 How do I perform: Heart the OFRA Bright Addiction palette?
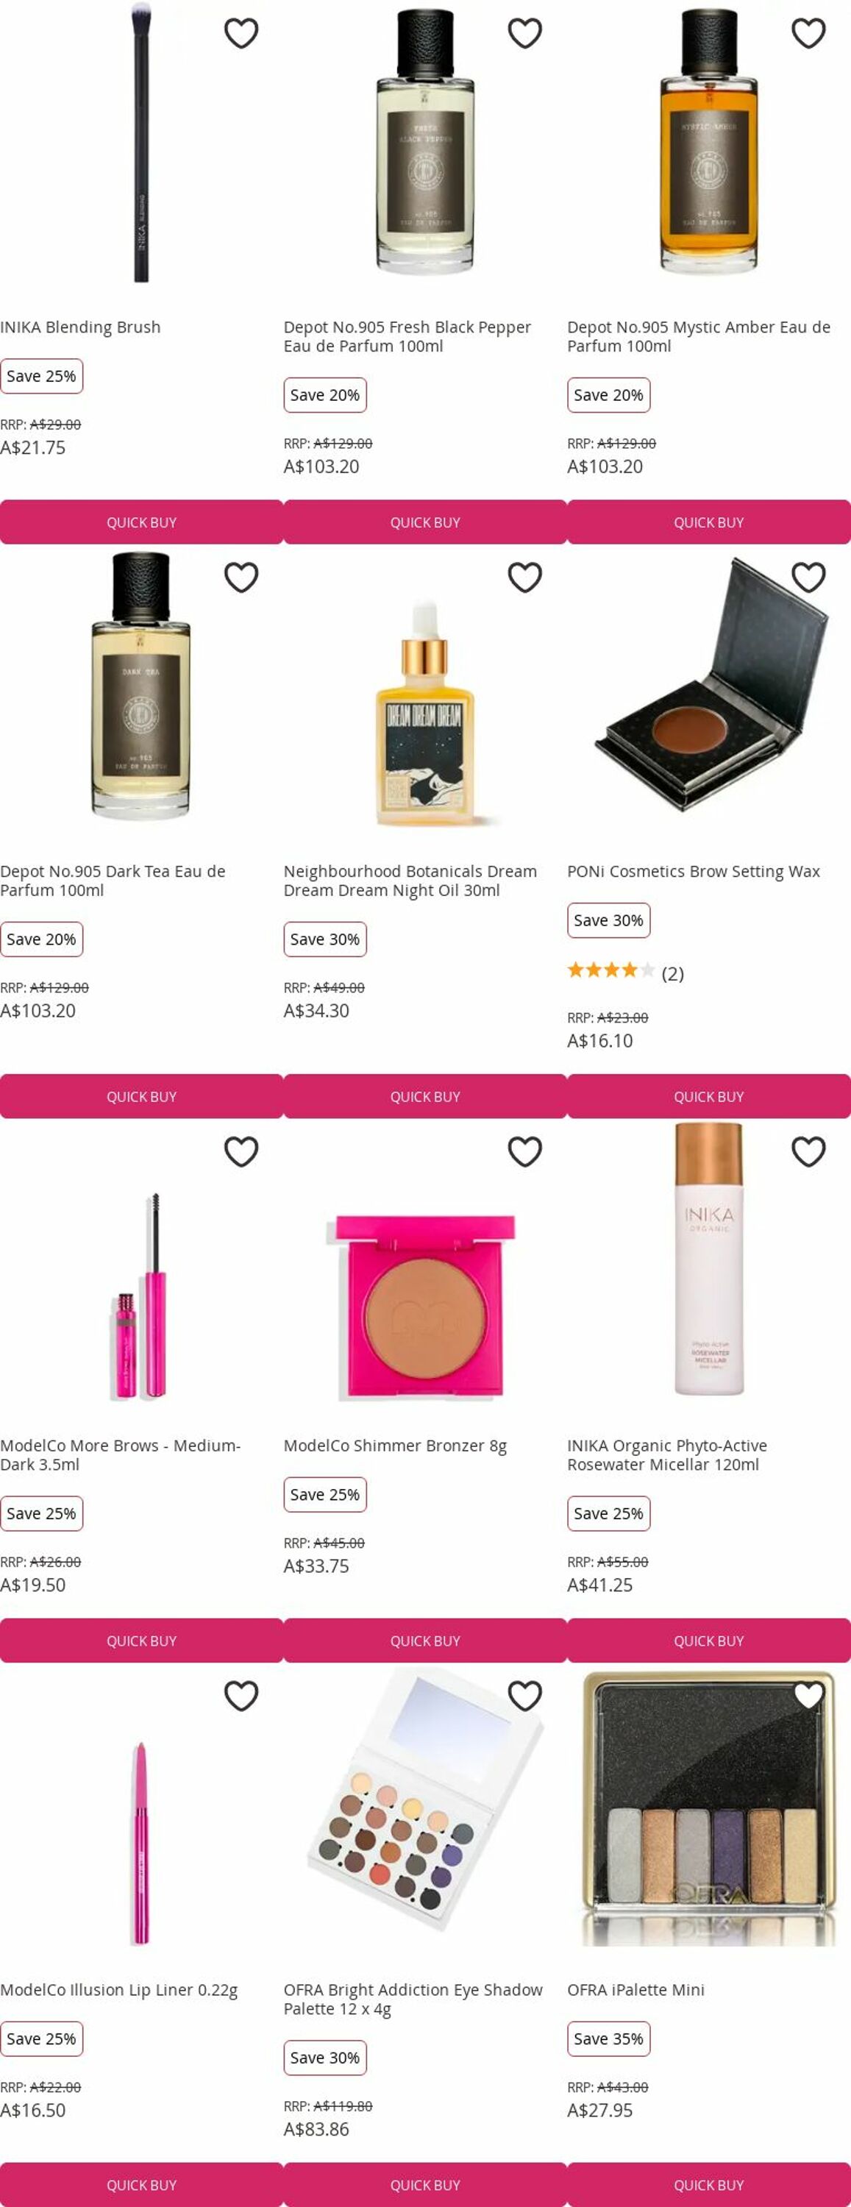pyautogui.click(x=524, y=1696)
